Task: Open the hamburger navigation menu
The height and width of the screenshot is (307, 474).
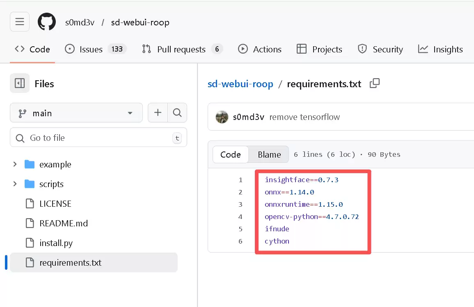Action: (20, 22)
